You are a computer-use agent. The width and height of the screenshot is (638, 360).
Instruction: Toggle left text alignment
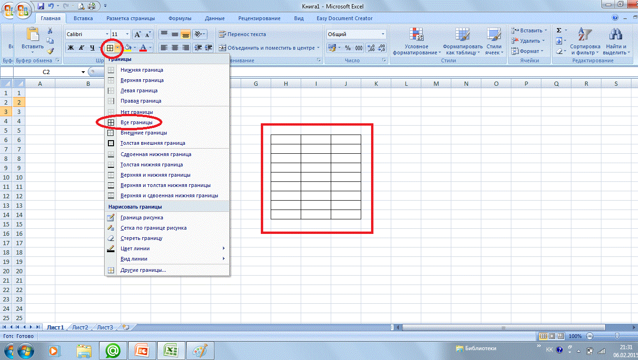tap(164, 47)
